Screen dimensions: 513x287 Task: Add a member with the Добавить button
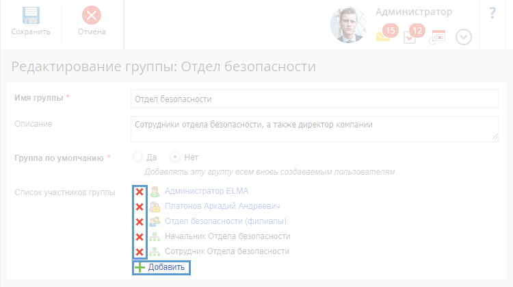[x=161, y=267]
